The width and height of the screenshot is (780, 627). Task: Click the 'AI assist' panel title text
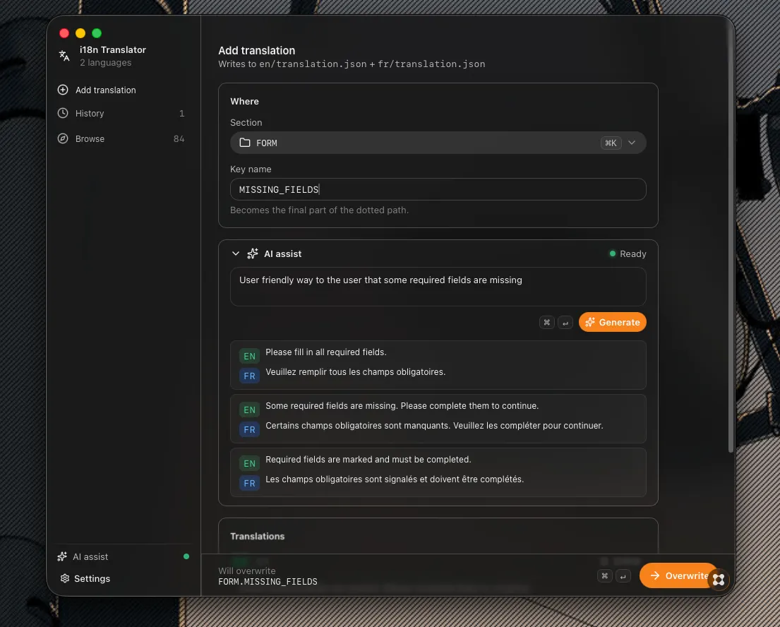282,253
